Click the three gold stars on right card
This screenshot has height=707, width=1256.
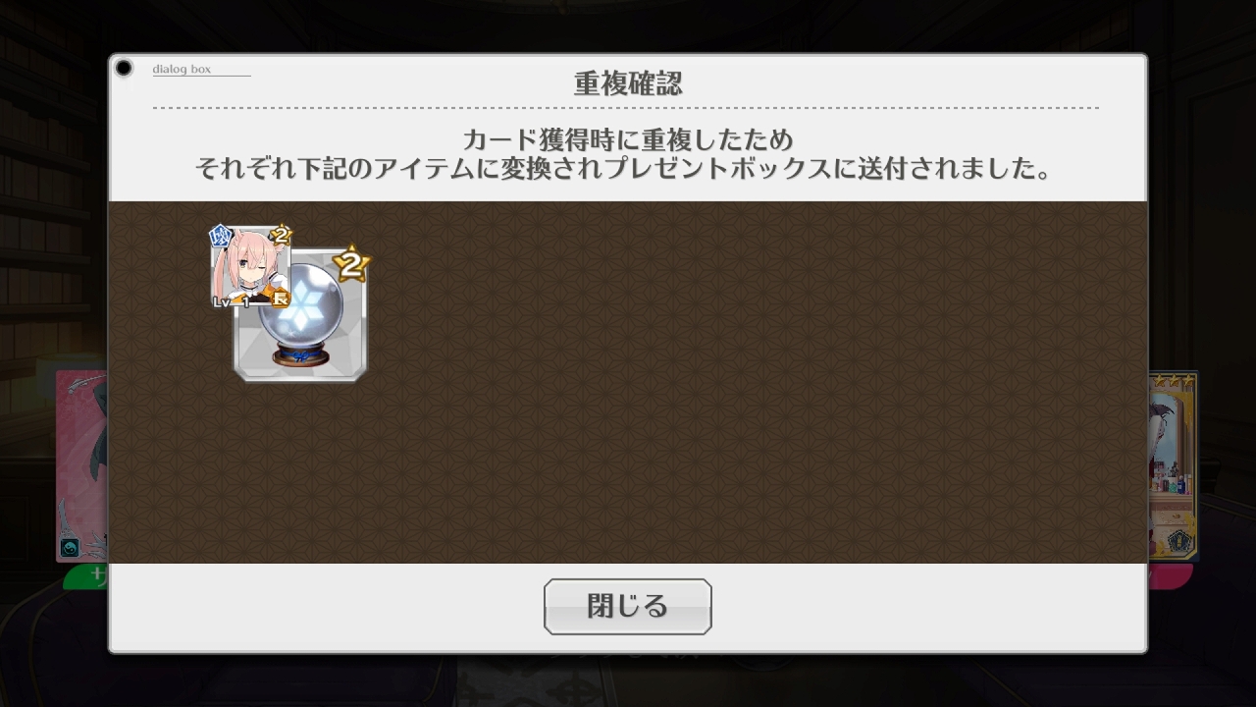[x=1173, y=379]
